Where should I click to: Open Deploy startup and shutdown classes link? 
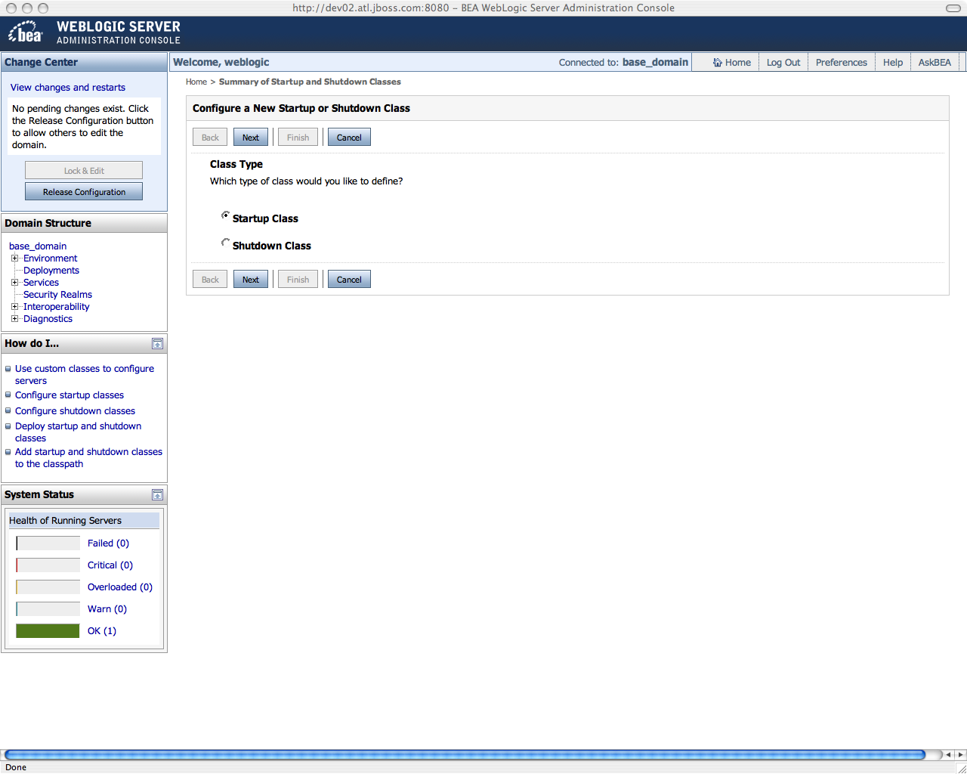[x=78, y=432]
